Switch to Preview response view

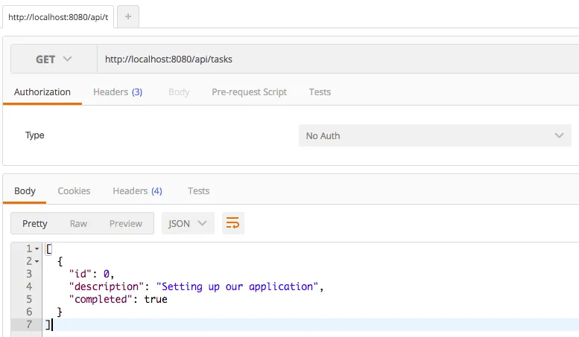point(125,223)
